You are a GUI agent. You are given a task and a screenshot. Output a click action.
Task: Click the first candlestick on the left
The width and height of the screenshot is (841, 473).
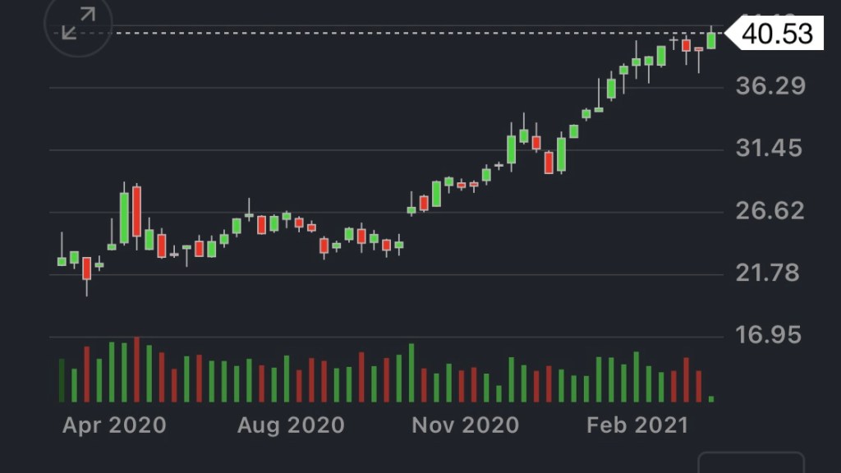coord(62,261)
